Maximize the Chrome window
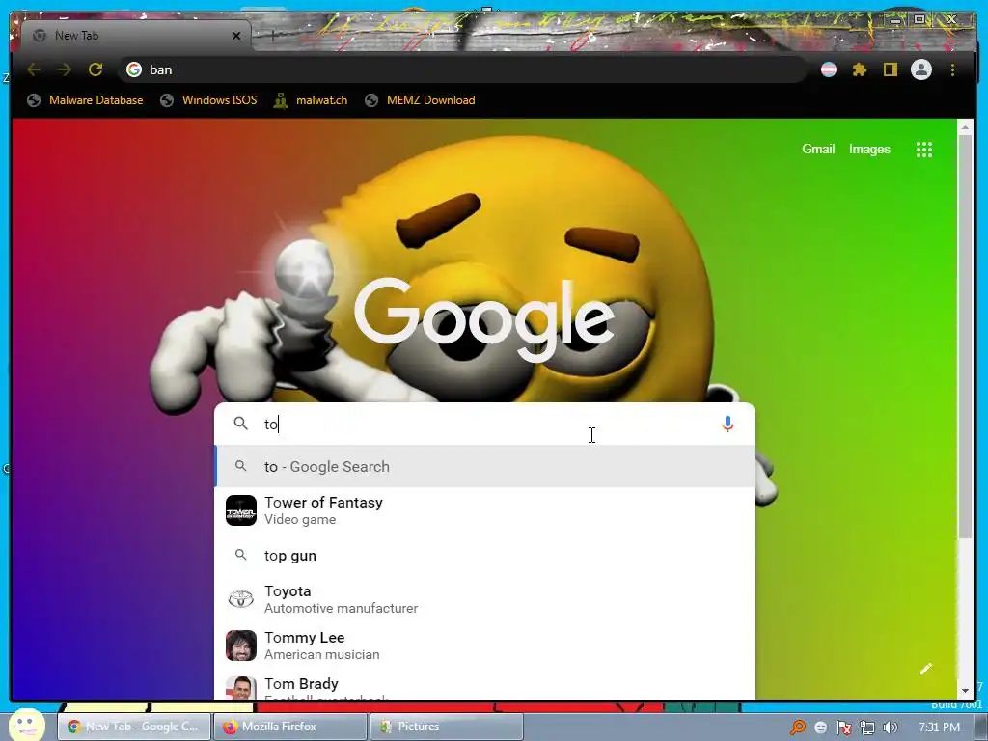Viewport: 988px width, 741px height. pyautogui.click(x=919, y=20)
